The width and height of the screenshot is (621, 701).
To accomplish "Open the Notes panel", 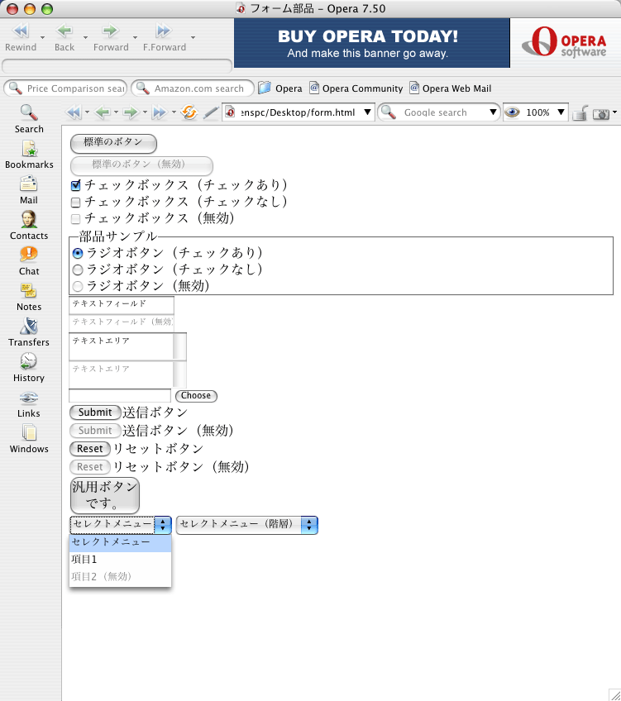I will [x=29, y=297].
